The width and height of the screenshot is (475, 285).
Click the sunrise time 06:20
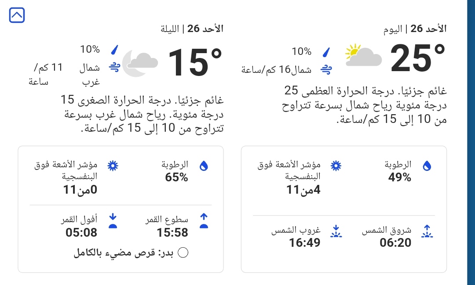(x=395, y=242)
